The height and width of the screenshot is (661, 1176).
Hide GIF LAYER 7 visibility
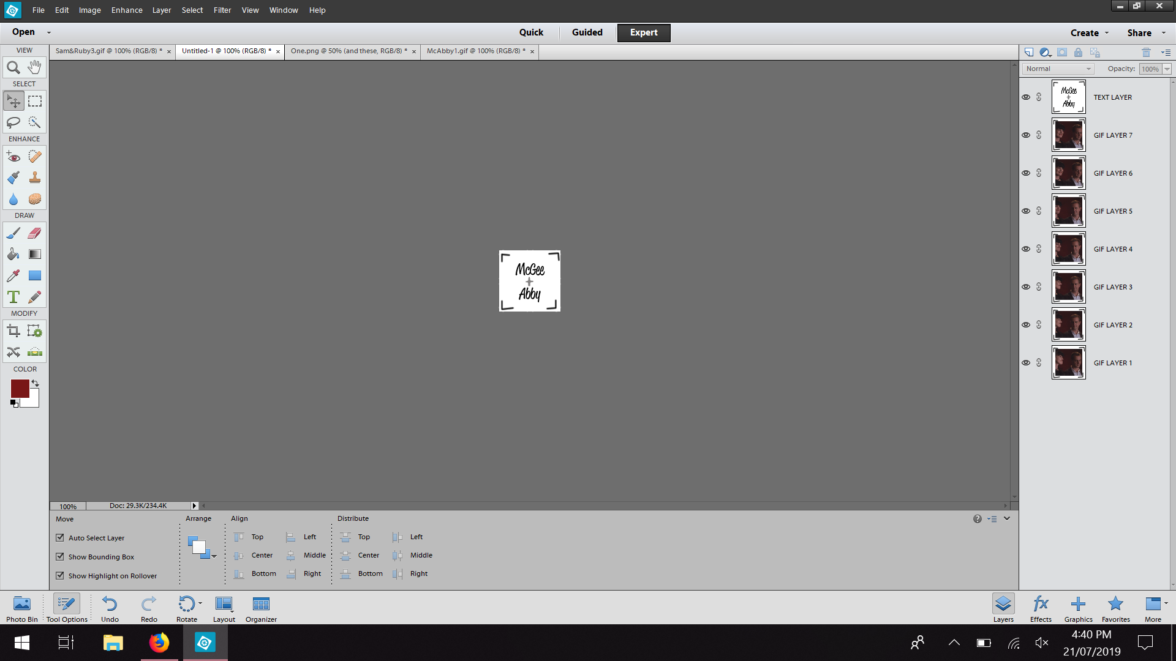1026,135
